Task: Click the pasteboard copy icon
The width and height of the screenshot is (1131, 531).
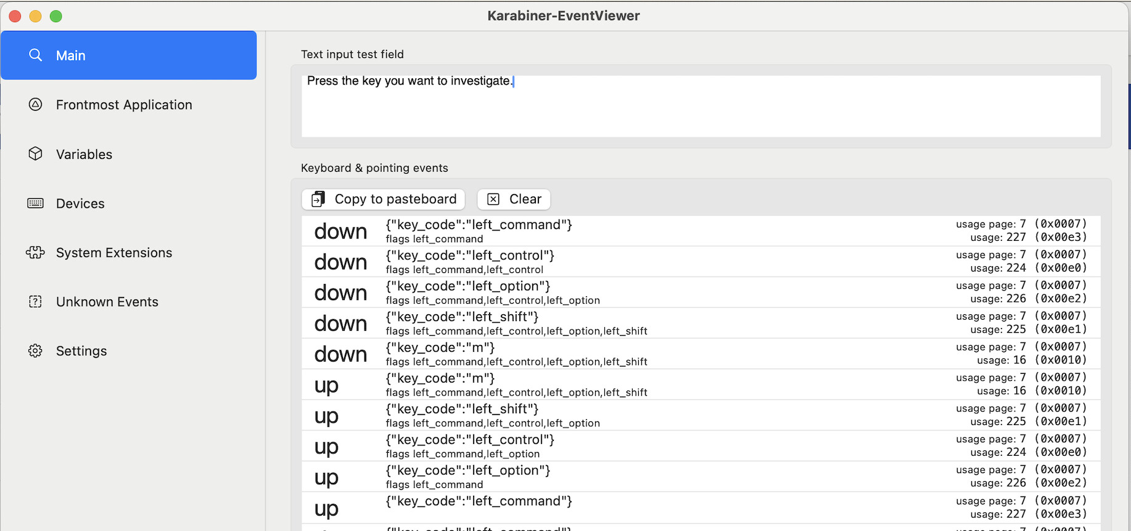Action: tap(318, 199)
